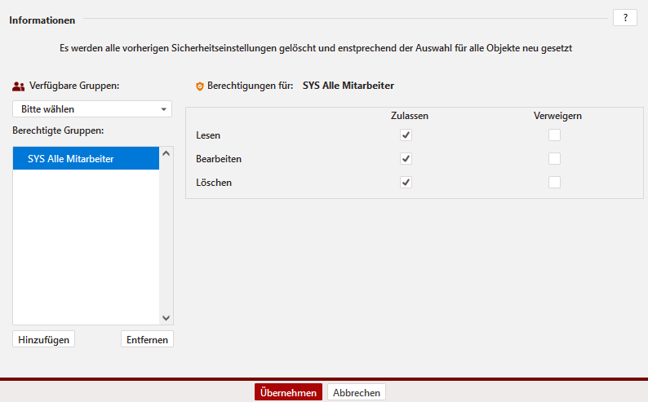Uncheck Zulassen for Bearbeiten

click(x=406, y=159)
